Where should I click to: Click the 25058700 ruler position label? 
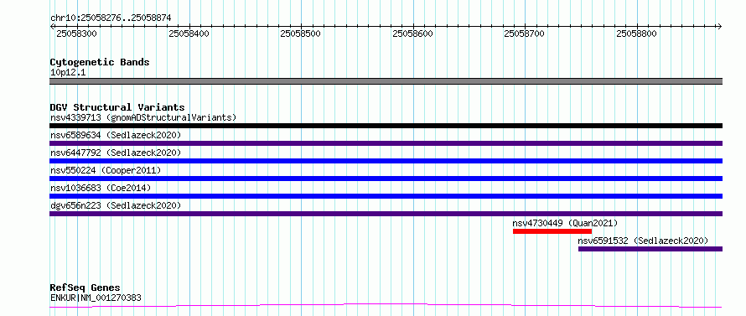click(x=524, y=34)
